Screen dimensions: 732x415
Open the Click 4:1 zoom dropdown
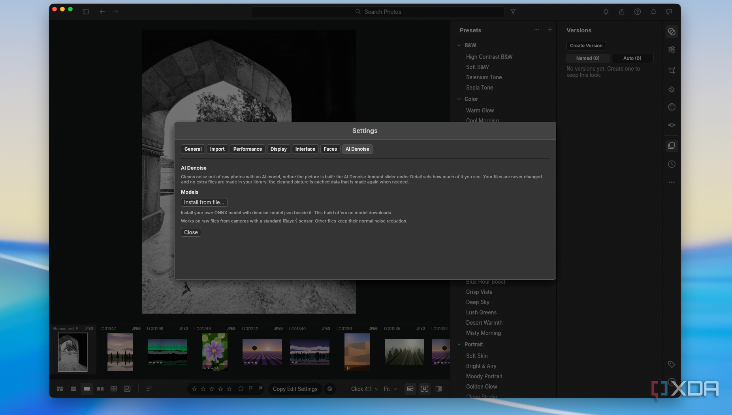click(x=365, y=389)
